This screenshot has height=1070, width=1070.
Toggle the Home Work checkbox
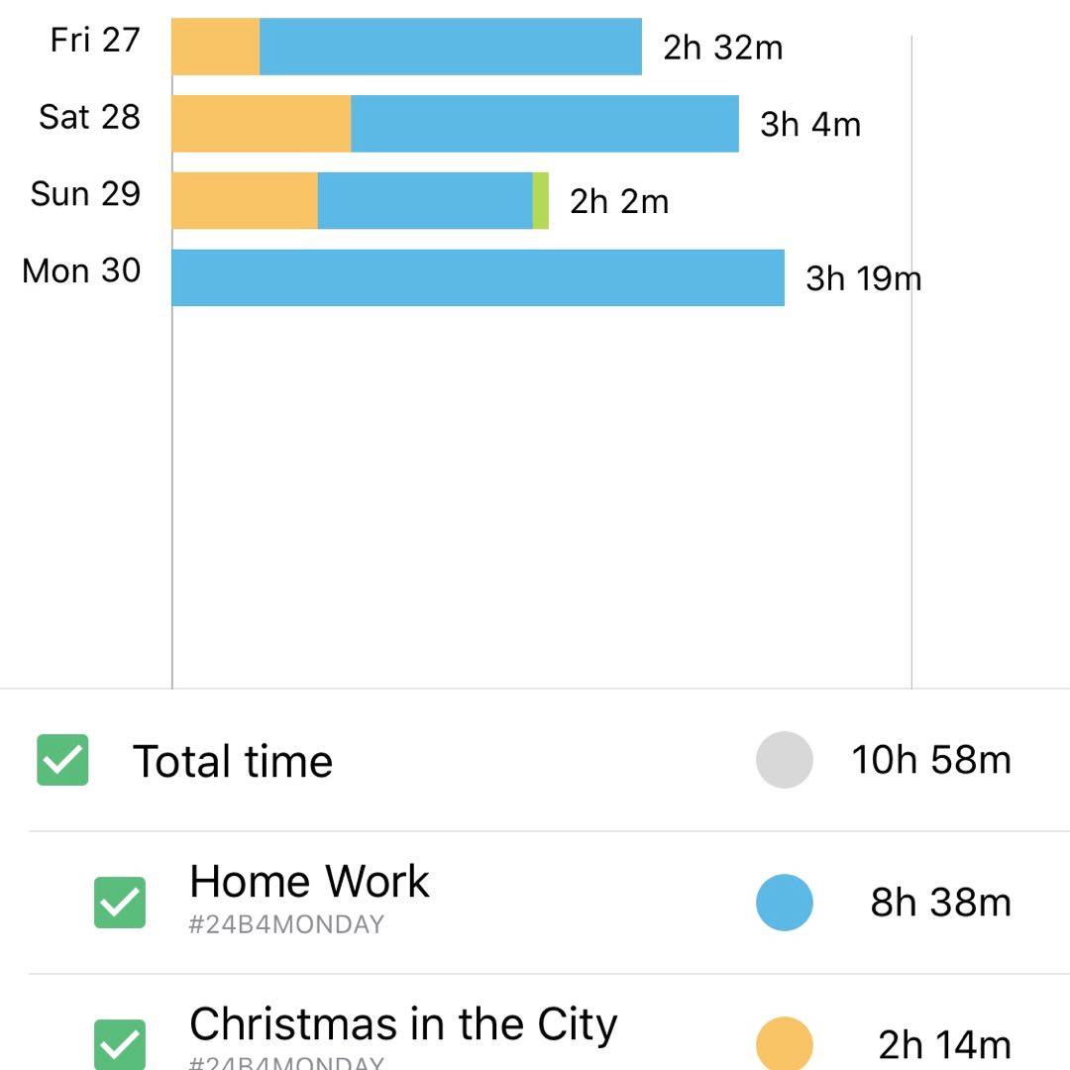click(x=120, y=903)
